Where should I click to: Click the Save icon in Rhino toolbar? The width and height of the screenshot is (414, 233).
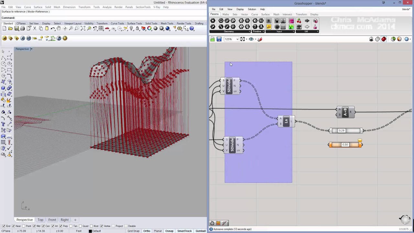(x=16, y=28)
